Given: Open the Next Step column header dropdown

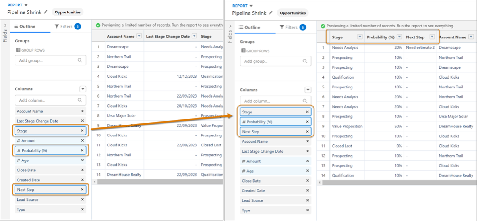Looking at the screenshot, I should point(432,37).
